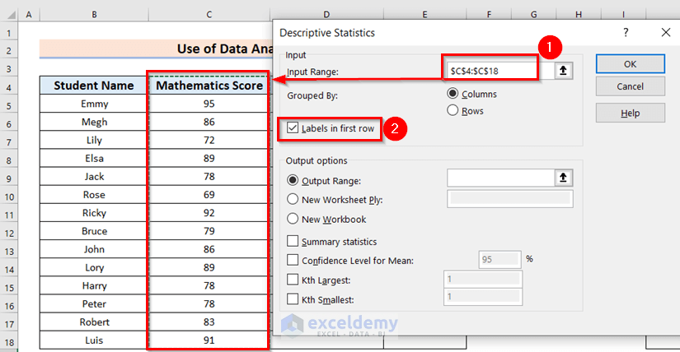Screen dimensions: 680x352
Task: Check the Kth Largest option
Action: click(293, 280)
